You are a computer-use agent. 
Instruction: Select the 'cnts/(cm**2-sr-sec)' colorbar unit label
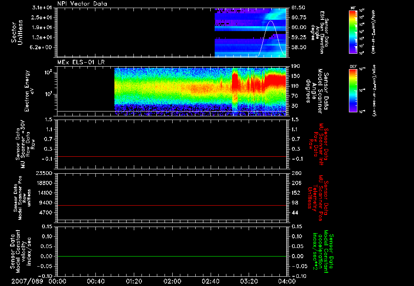(373, 32)
